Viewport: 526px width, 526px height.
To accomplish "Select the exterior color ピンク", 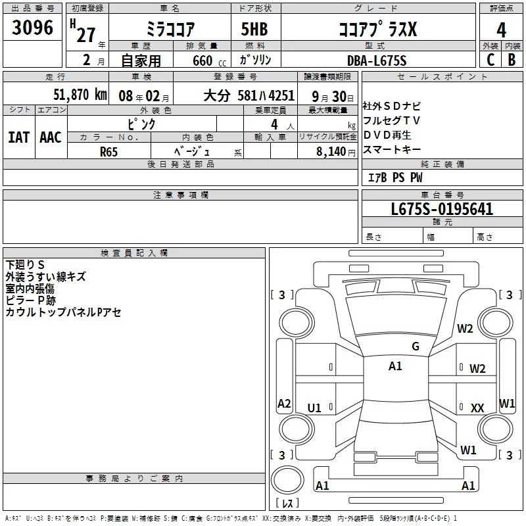I will pyautogui.click(x=141, y=124).
